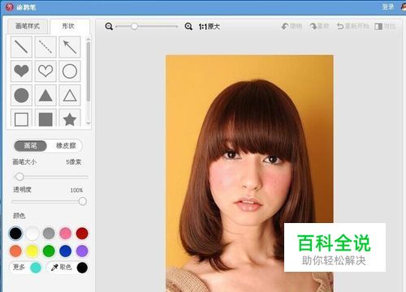The height and width of the screenshot is (292, 406).
Task: Click the zoom level slider handle
Action: [134, 27]
